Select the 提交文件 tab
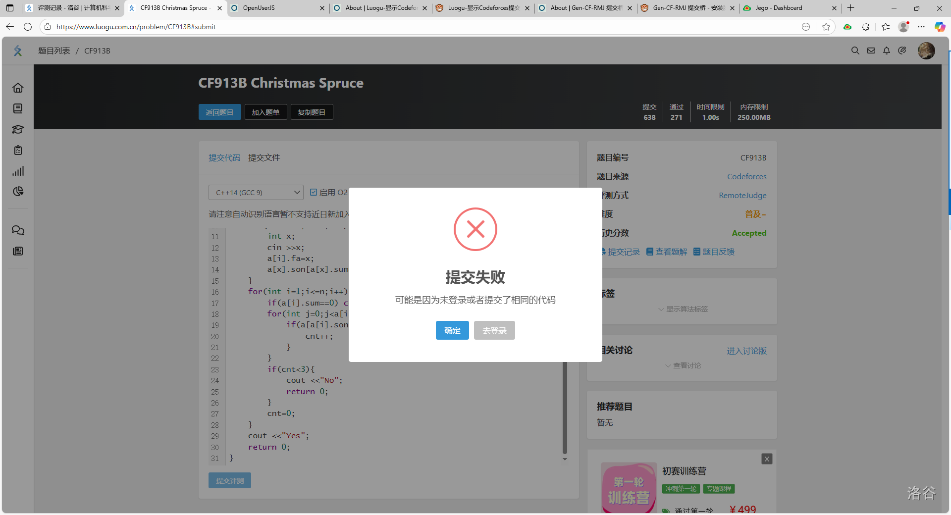The width and height of the screenshot is (951, 515). point(264,157)
